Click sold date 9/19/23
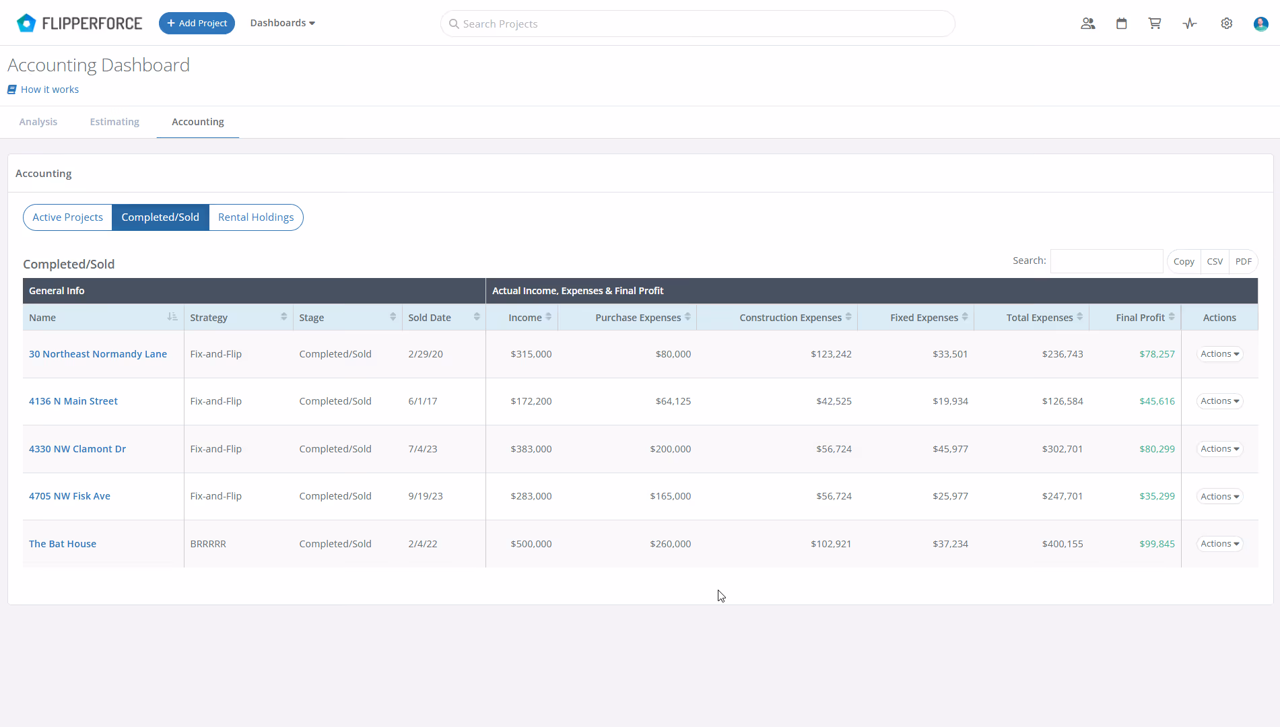 point(426,496)
